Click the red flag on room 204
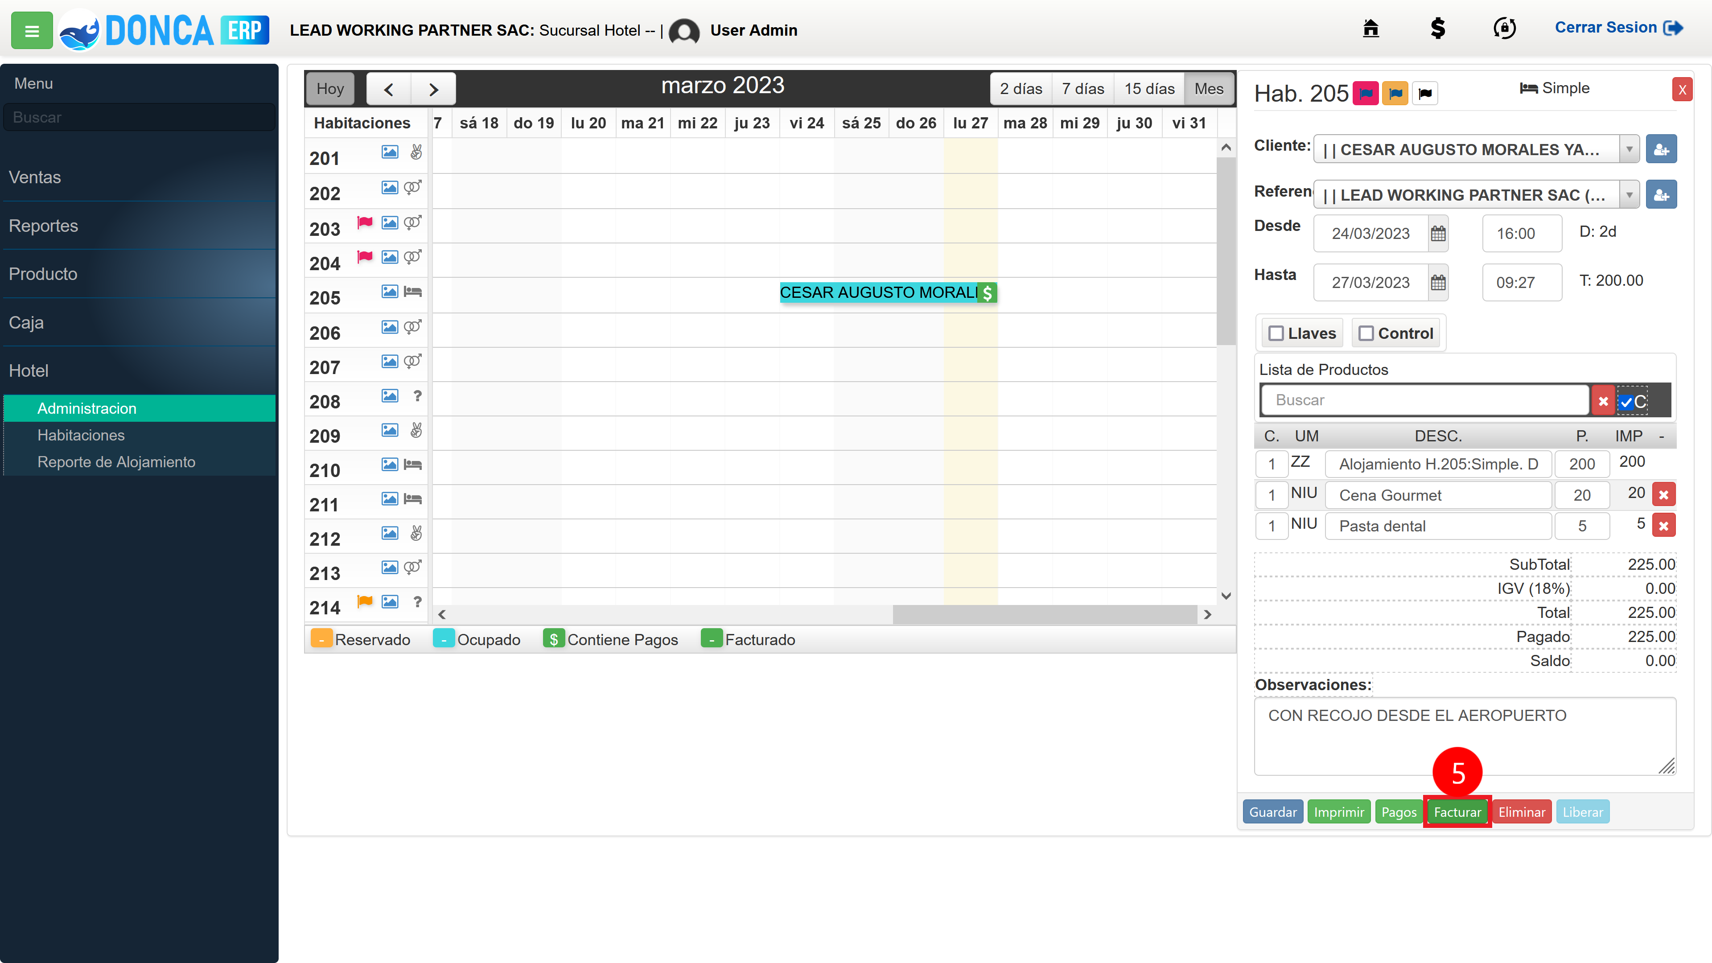1712x963 pixels. click(365, 256)
